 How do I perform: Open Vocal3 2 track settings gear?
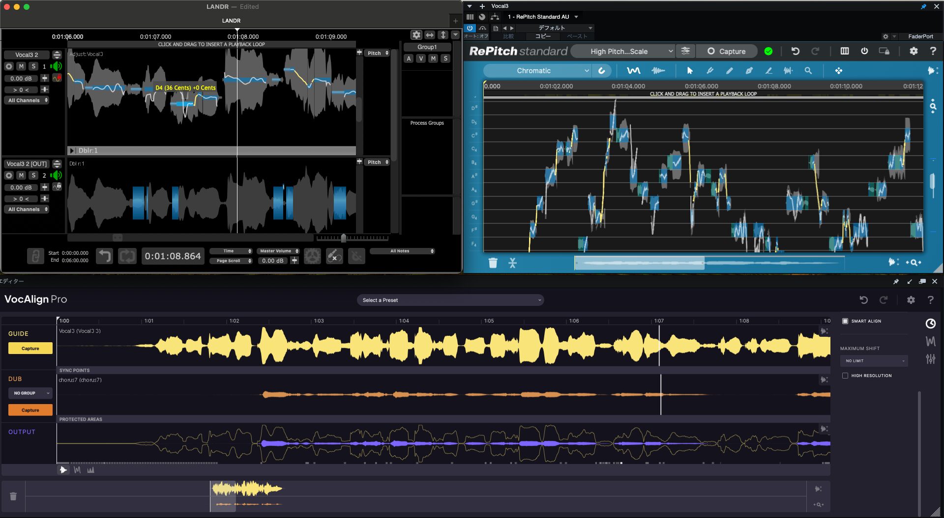click(9, 66)
